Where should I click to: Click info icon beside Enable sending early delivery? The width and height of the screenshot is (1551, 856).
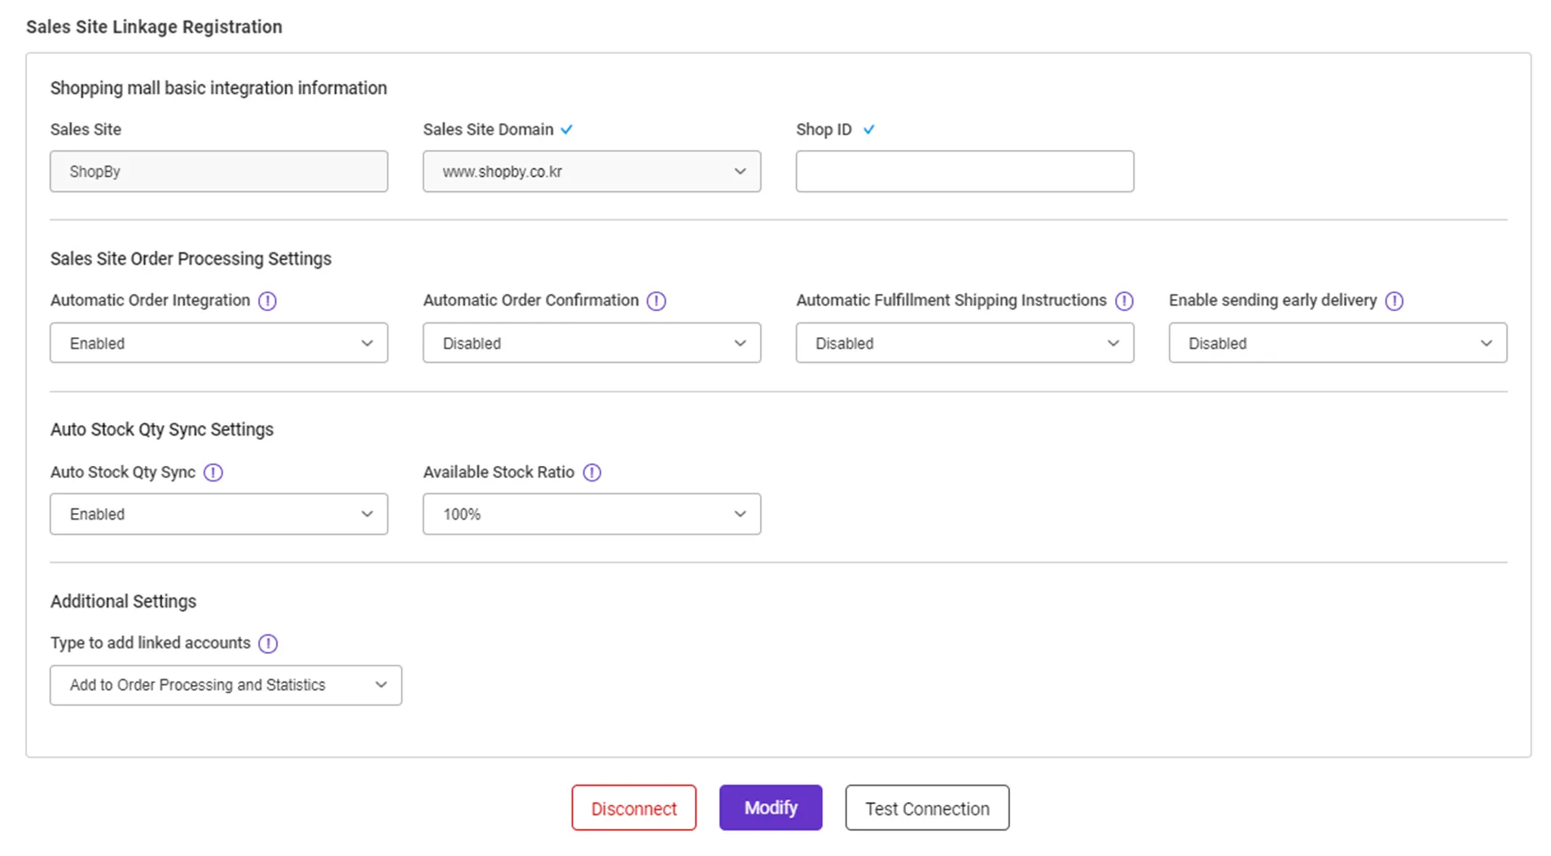click(x=1394, y=301)
